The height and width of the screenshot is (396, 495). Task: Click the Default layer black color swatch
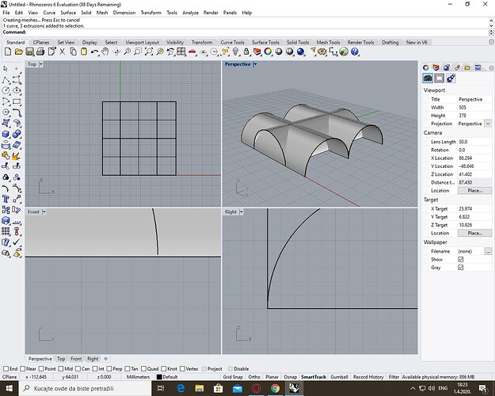pos(159,377)
